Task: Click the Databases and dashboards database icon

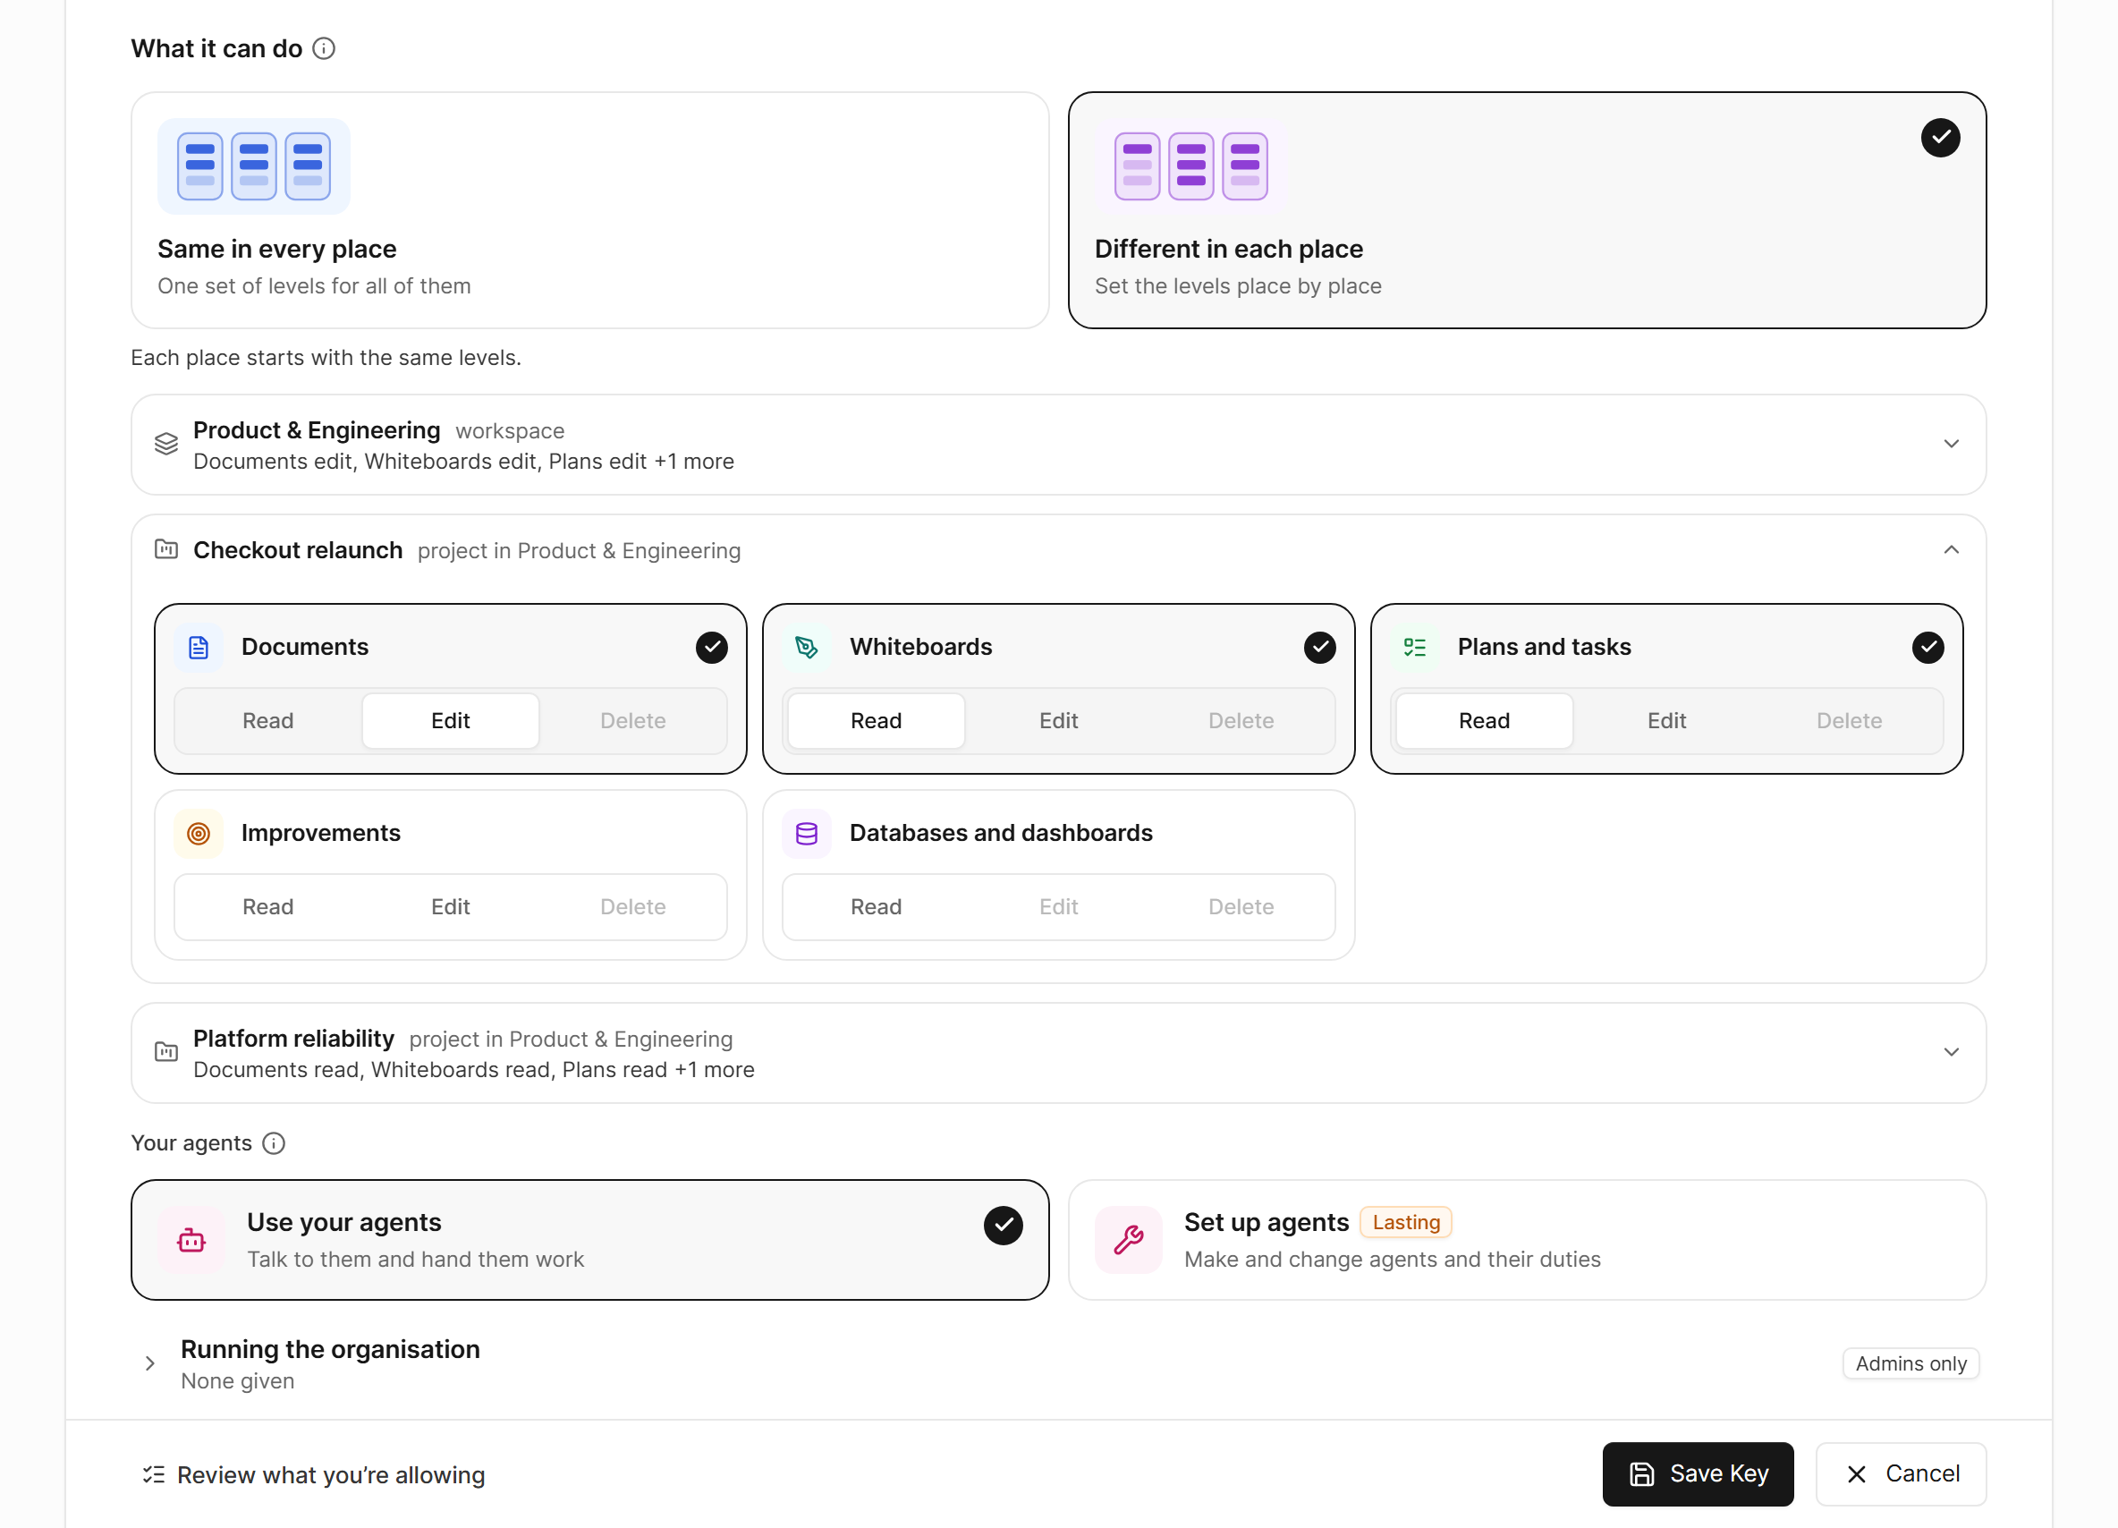Action: (807, 833)
